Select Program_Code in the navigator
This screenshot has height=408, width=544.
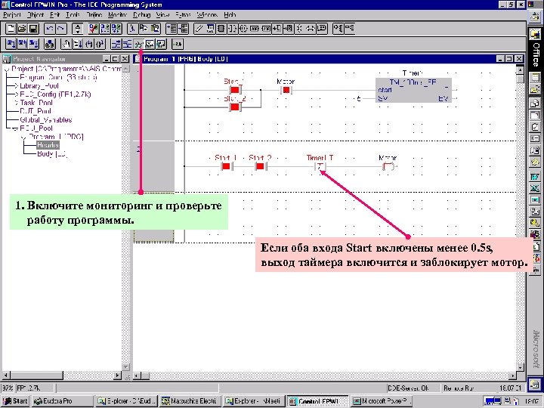click(58, 77)
